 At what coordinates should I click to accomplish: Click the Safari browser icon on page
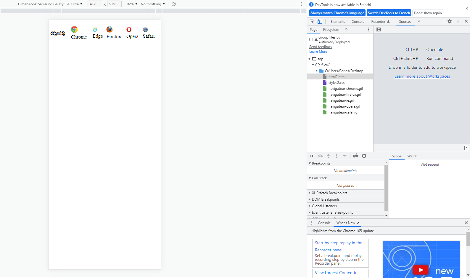[145, 30]
